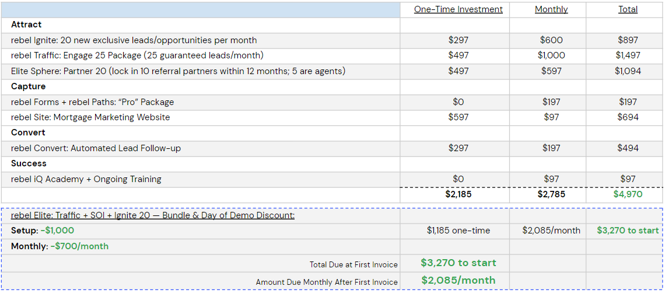The width and height of the screenshot is (665, 293).
Task: Select Amount Due Monthly After First Invoice label
Action: pos(327,282)
